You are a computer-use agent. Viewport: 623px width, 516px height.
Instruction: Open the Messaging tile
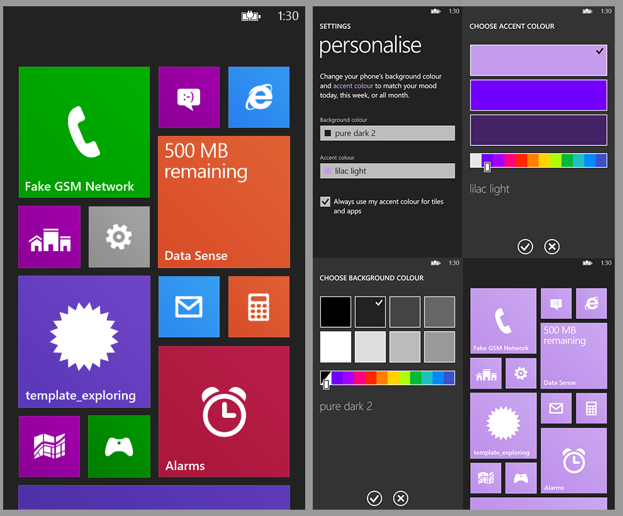[189, 97]
